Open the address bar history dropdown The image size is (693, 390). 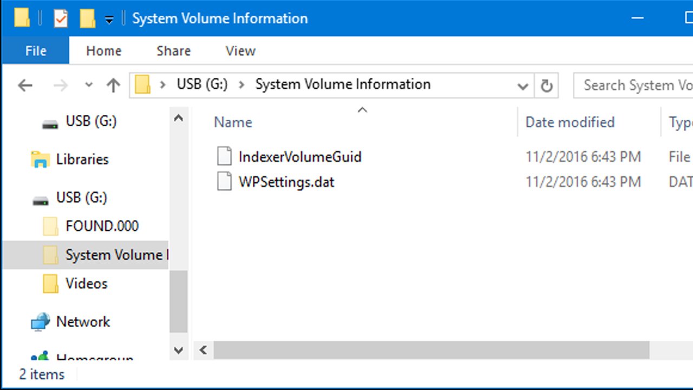(522, 86)
